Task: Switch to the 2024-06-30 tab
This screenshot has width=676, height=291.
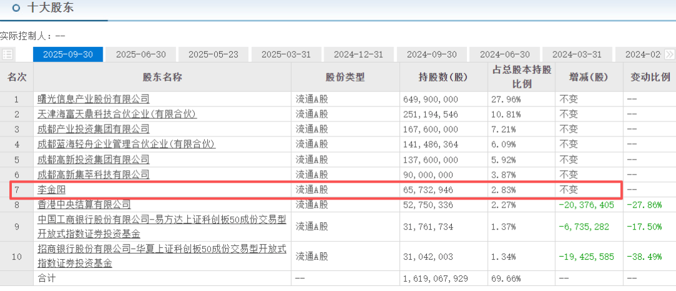Action: pyautogui.click(x=504, y=54)
